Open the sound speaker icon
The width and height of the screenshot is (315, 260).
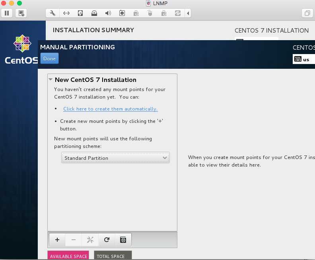click(108, 13)
